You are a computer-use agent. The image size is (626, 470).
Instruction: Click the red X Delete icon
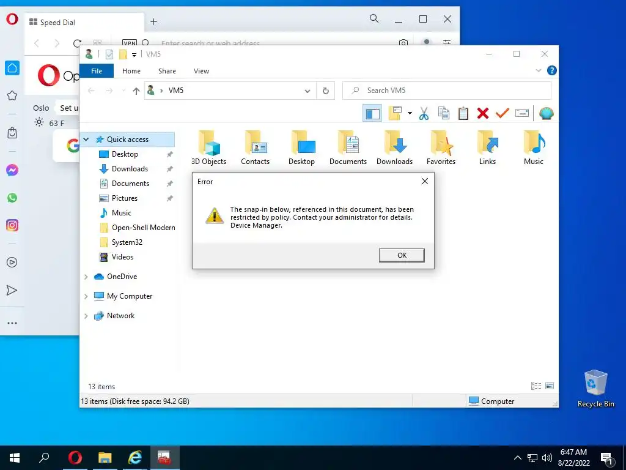pos(483,113)
